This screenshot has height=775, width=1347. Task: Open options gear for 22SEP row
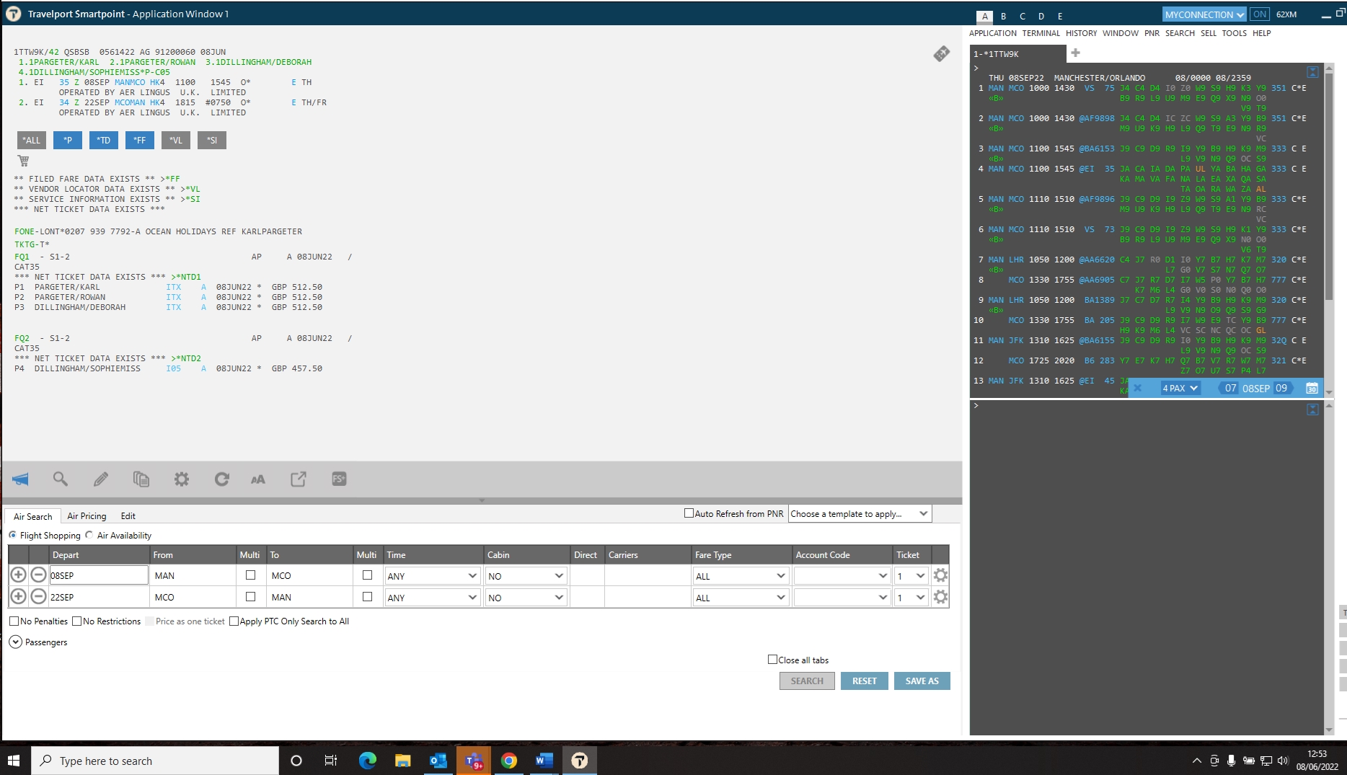coord(940,597)
